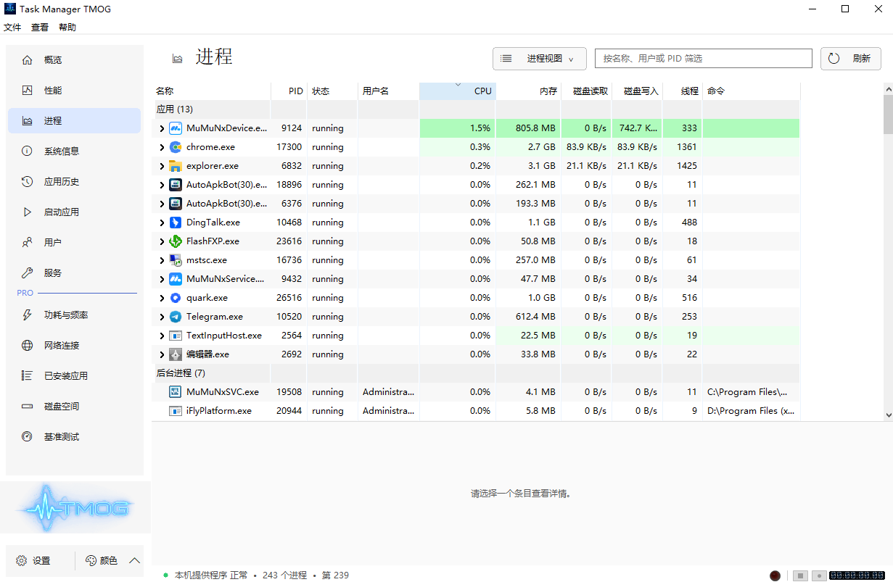Click the iFlyPlatform.exe process icon

tap(175, 411)
